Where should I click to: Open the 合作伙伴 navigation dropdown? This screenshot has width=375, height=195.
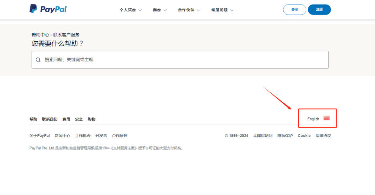[189, 10]
